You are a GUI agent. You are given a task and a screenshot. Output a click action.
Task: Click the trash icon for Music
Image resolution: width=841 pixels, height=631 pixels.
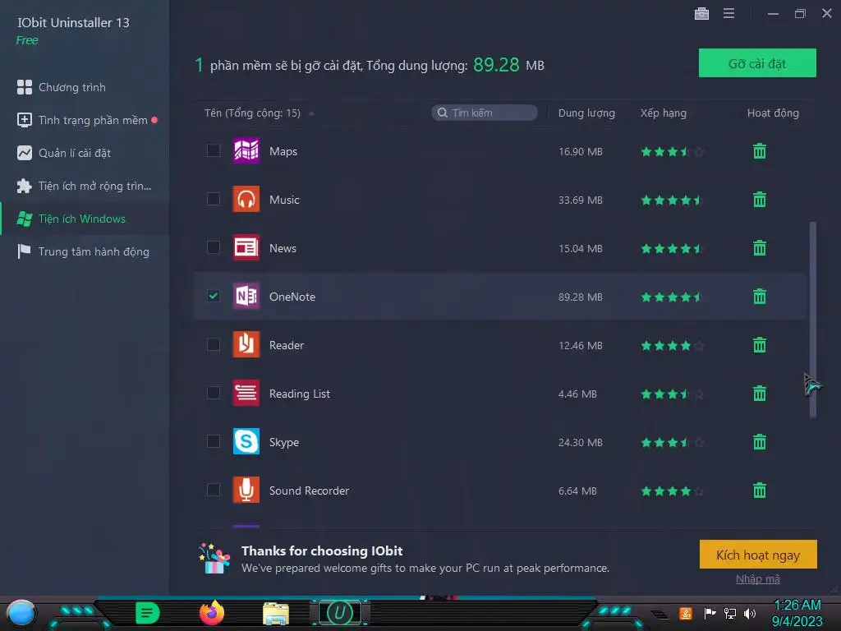tap(760, 200)
